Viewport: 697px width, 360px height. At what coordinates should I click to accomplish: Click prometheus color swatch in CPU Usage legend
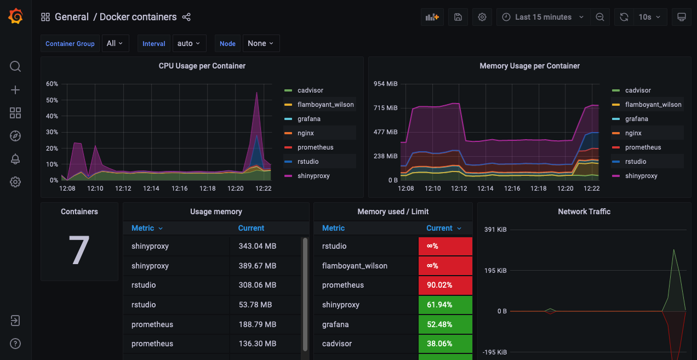click(288, 147)
